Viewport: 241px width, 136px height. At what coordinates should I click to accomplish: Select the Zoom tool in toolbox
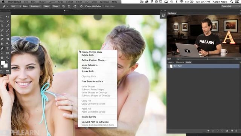click(7, 58)
